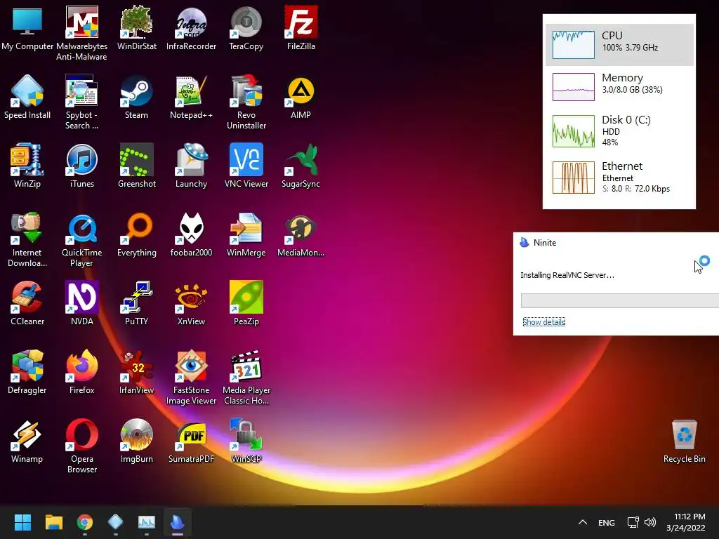719x539 pixels.
Task: Click the ImgBurn desktop icon
Action: (x=137, y=440)
